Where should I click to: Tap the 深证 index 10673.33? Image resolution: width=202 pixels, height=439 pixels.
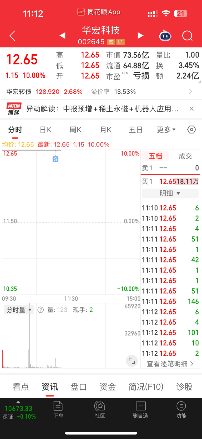(x=18, y=408)
